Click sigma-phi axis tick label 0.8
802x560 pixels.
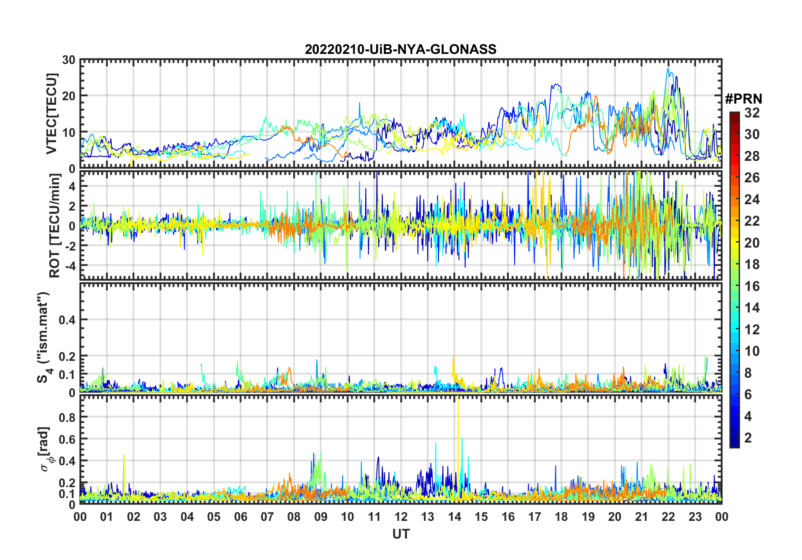tap(67, 417)
